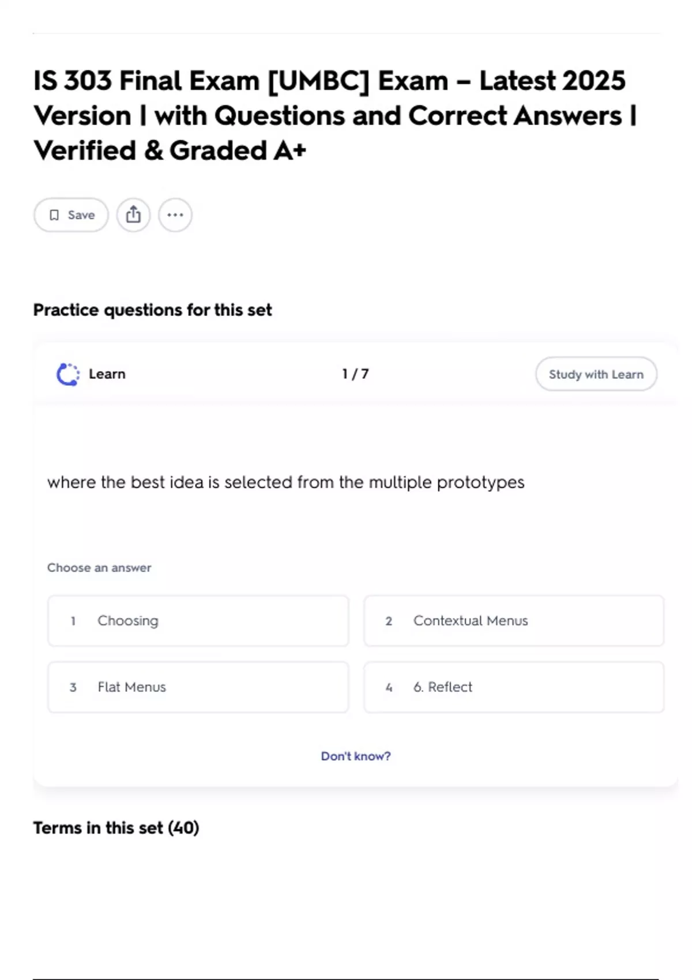The image size is (692, 980).
Task: Click the "Study with Learn" button
Action: coord(596,374)
